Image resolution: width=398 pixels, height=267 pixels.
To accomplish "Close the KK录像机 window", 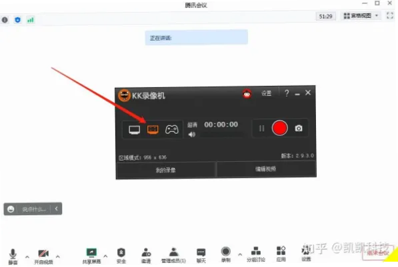I will click(308, 93).
